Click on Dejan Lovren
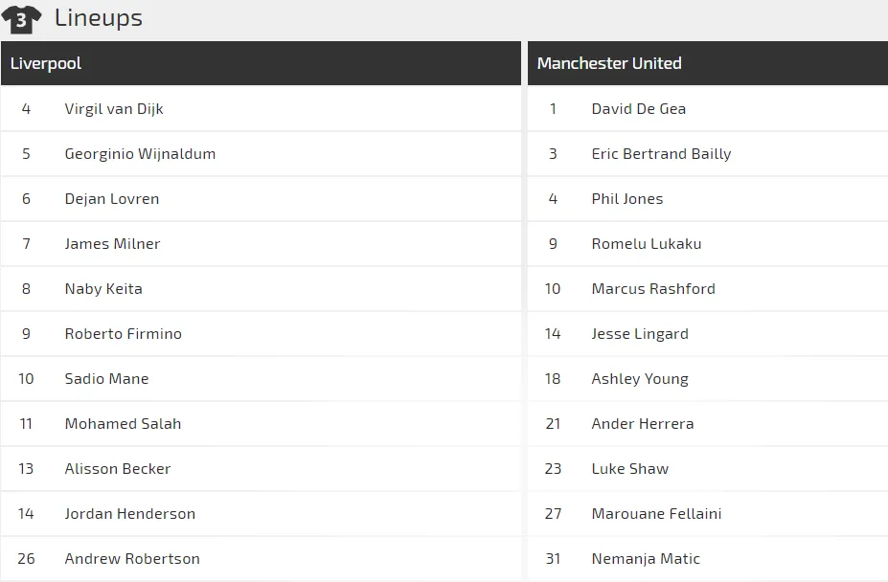888x582 pixels. tap(111, 199)
